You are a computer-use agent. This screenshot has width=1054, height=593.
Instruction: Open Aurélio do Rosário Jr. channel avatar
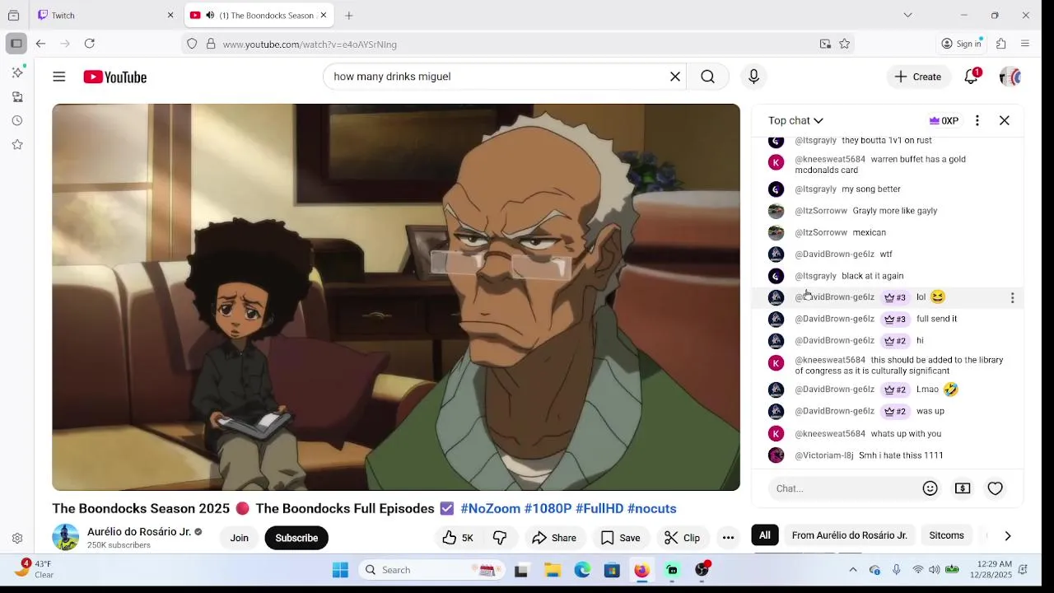point(66,538)
